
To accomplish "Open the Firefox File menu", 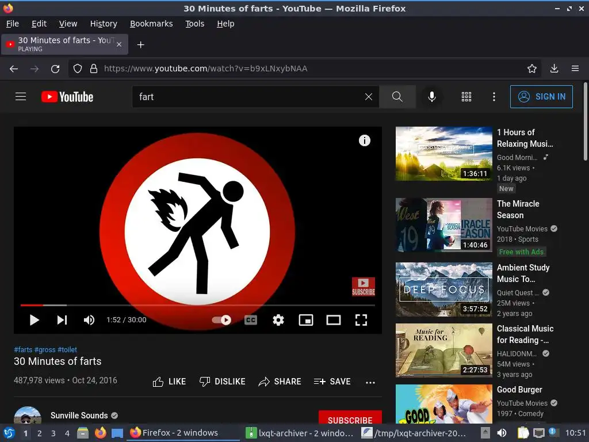I will [13, 24].
